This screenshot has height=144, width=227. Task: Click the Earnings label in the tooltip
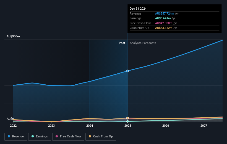(135, 18)
